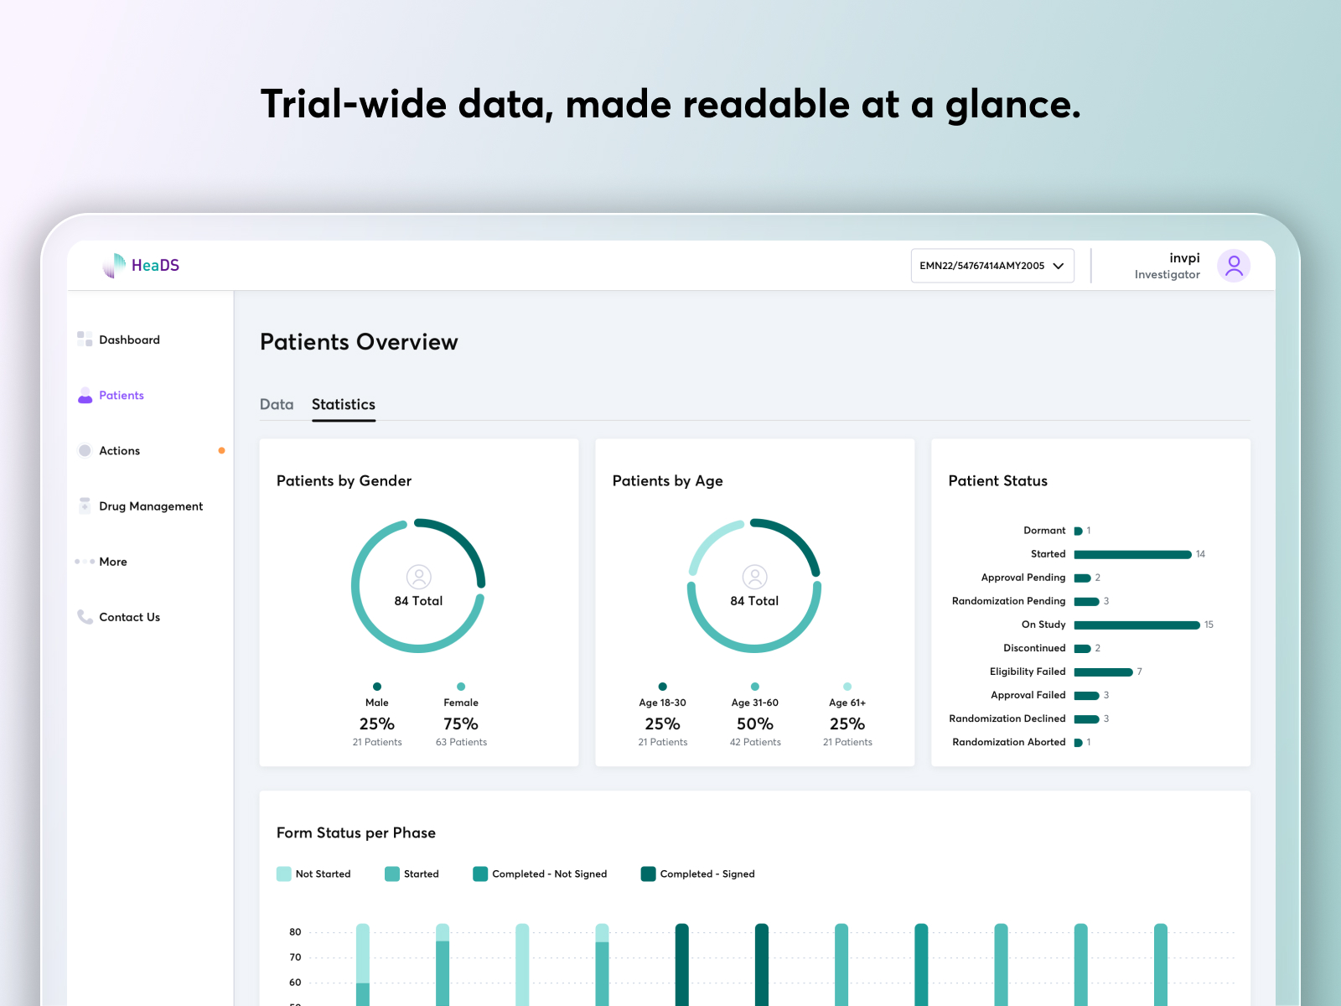Screen dimensions: 1341x1006
Task: Click the Approval Failed status bar
Action: click(1086, 695)
